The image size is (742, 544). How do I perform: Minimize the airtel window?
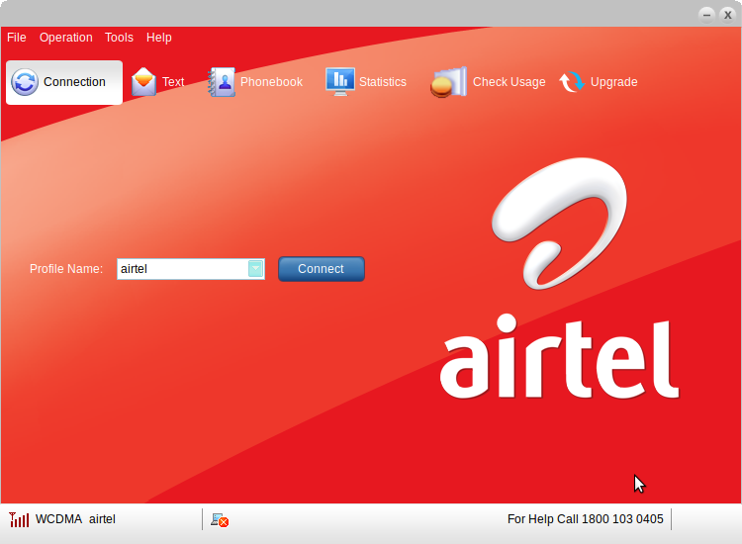(x=706, y=15)
